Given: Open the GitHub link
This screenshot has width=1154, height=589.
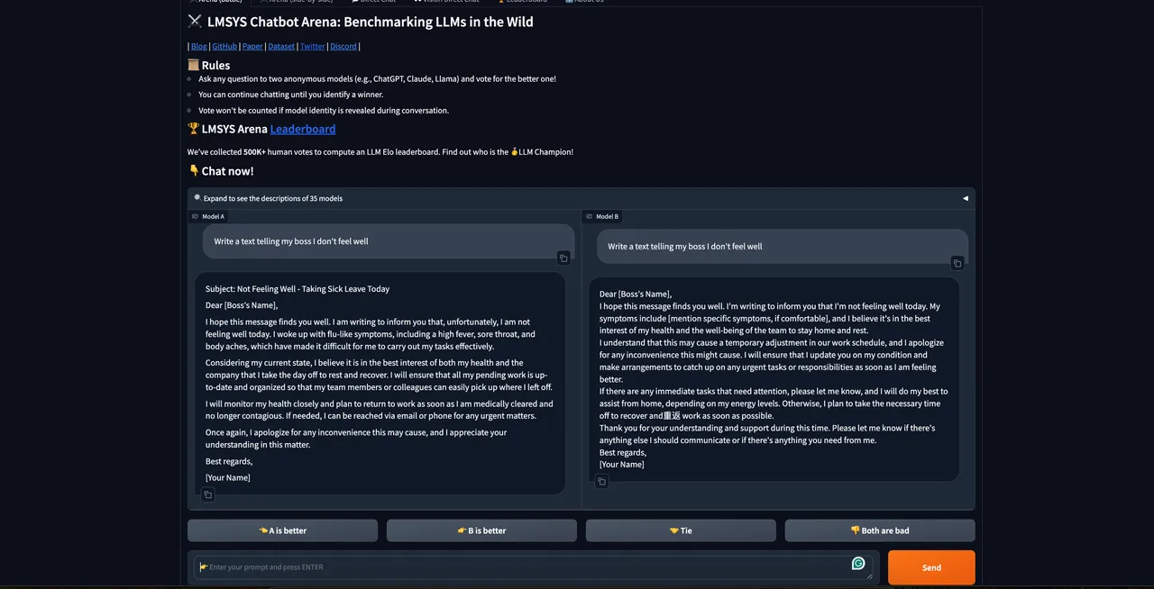Looking at the screenshot, I should (224, 46).
